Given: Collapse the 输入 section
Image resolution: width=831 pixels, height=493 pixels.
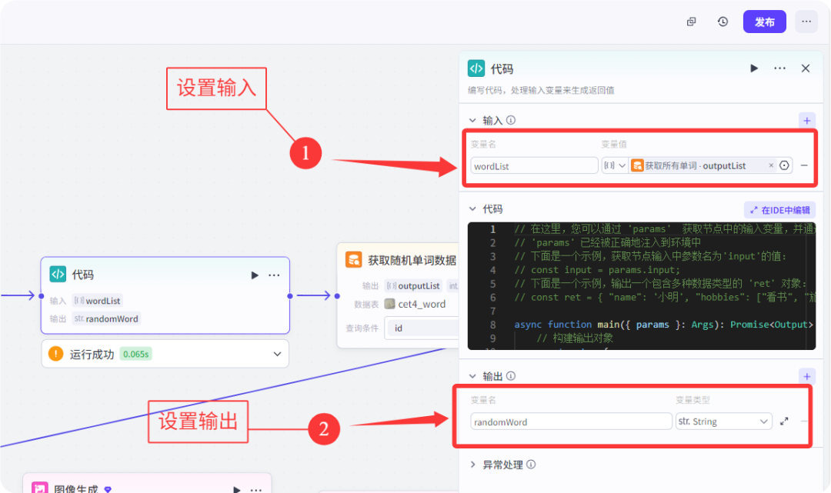Looking at the screenshot, I should pyautogui.click(x=470, y=120).
